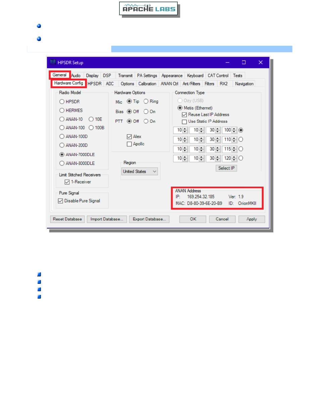Switch to the Appearance tab
This screenshot has height=416, width=319.
(x=172, y=76)
